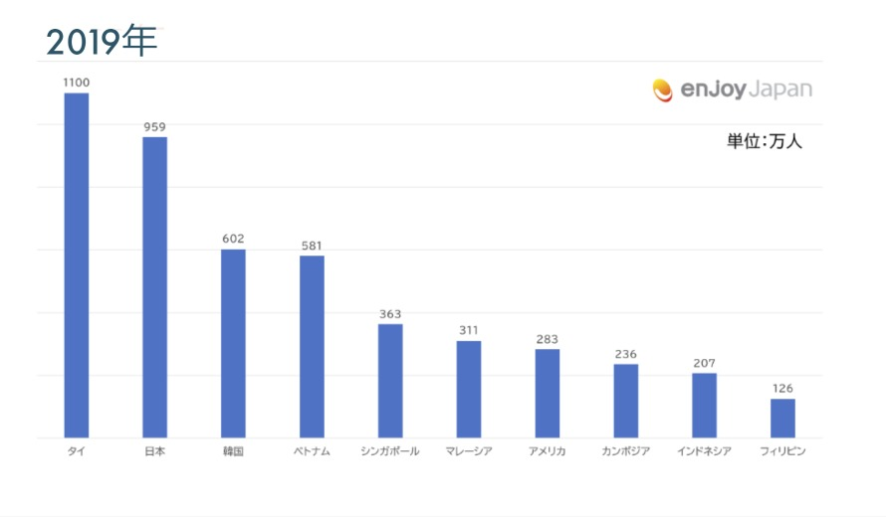
Task: Click the フィリピン axis label
Action: 782,451
